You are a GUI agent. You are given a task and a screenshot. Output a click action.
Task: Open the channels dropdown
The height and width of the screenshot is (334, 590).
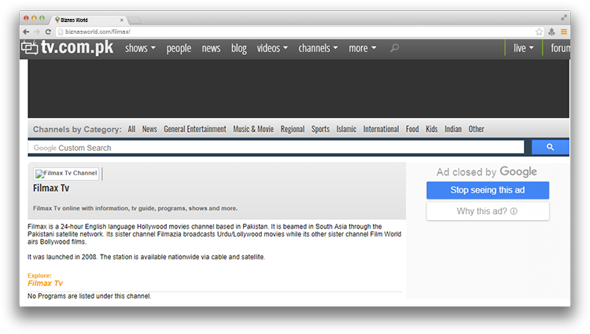[x=318, y=49]
